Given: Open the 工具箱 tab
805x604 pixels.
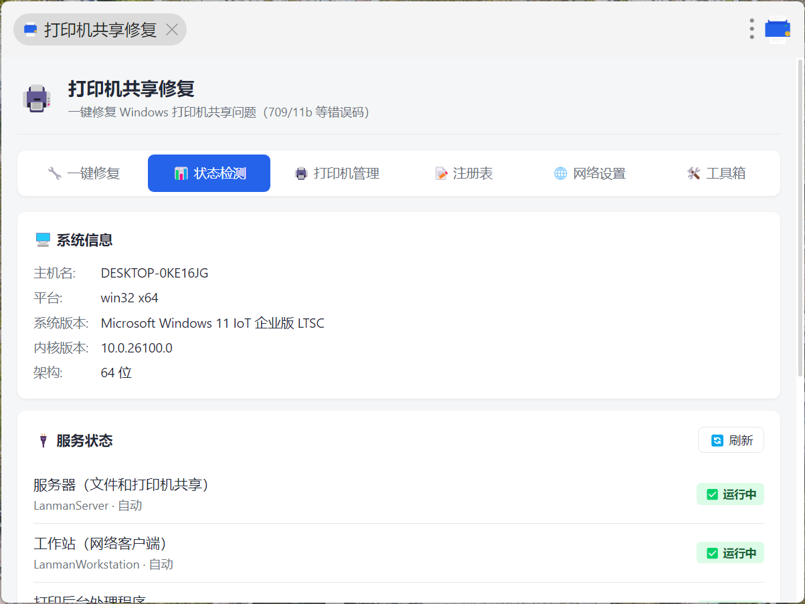Looking at the screenshot, I should 716,173.
